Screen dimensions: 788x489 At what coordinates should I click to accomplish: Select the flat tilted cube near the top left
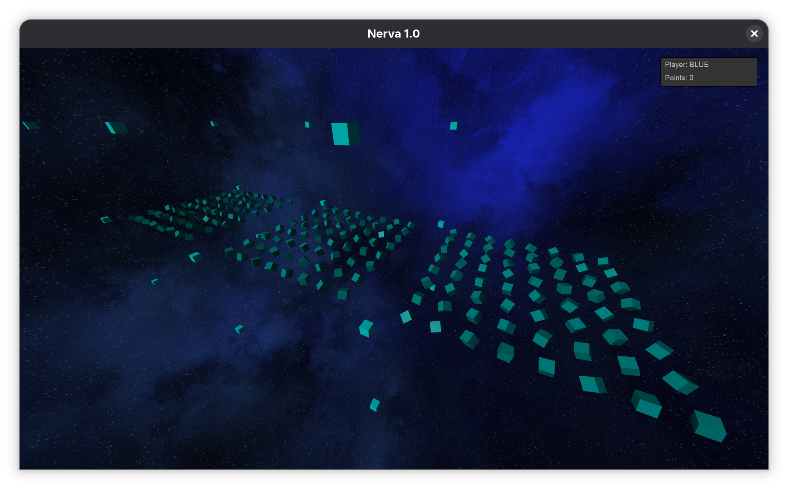[116, 128]
